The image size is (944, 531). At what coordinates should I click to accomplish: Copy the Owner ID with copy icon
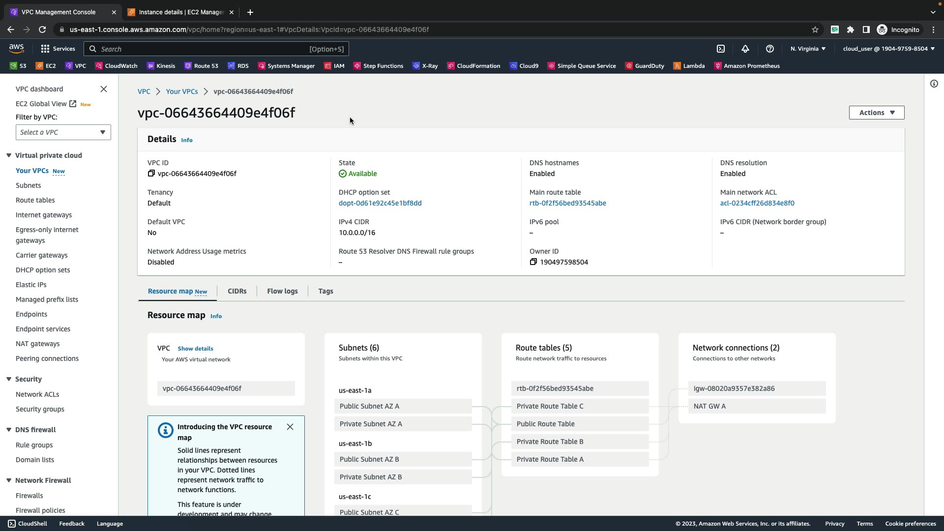533,262
